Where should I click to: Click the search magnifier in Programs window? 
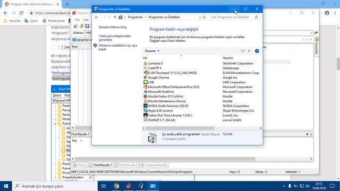pyautogui.click(x=256, y=17)
